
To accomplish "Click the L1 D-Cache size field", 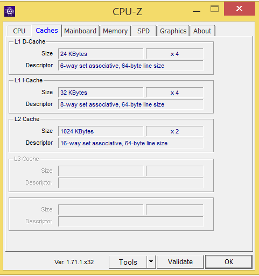I will point(101,54).
